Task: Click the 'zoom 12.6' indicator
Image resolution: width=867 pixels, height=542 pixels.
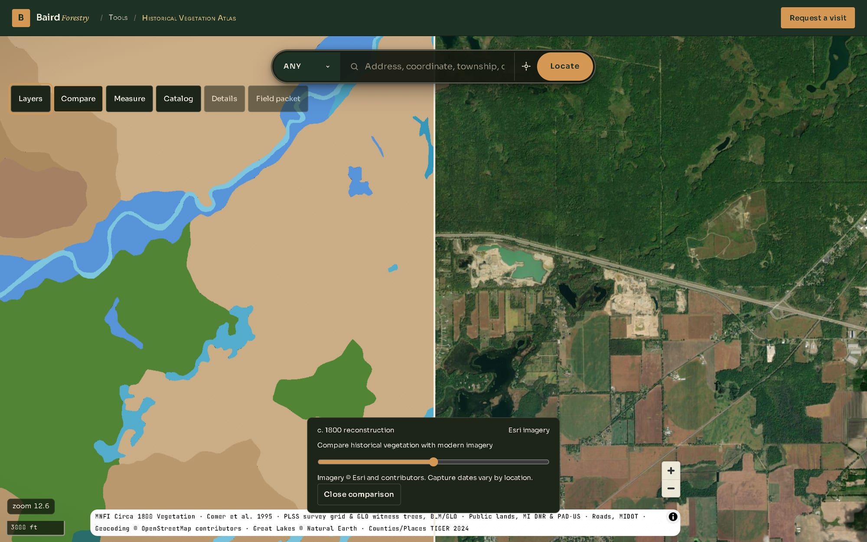Action: [x=31, y=506]
